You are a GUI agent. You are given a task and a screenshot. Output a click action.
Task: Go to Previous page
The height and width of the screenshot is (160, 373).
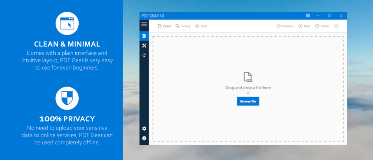tap(285, 26)
